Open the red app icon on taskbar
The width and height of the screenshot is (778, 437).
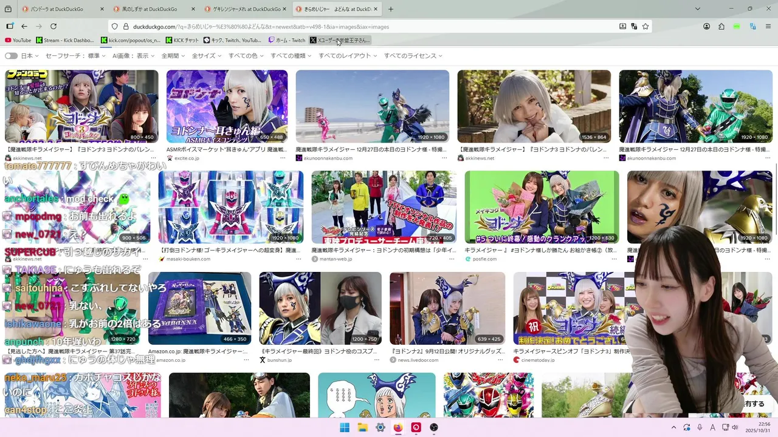point(416,427)
